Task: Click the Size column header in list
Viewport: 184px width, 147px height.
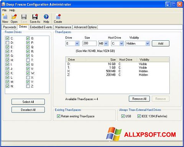Action: pyautogui.click(x=102, y=59)
